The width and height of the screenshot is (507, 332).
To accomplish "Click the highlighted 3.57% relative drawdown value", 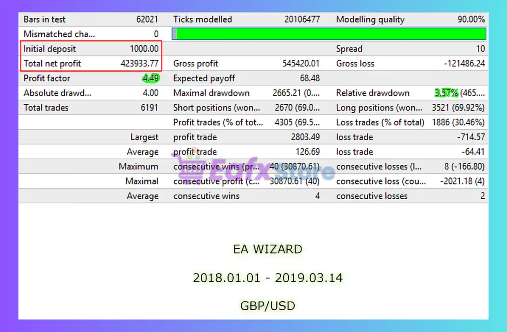I will click(x=446, y=93).
